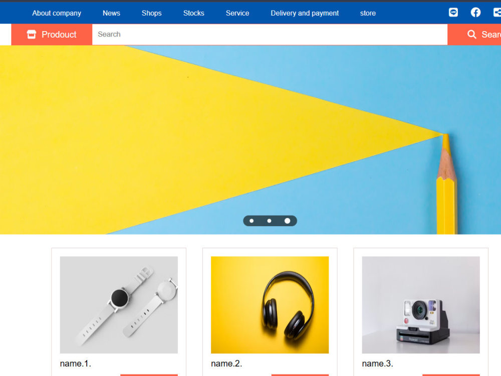Open the Stocks menu item

click(x=193, y=13)
